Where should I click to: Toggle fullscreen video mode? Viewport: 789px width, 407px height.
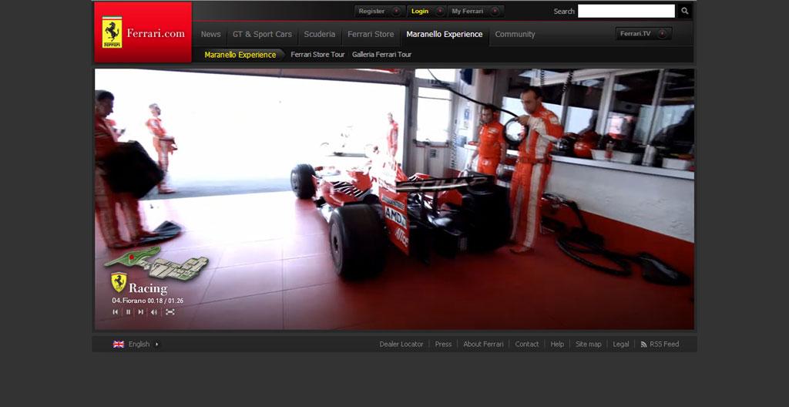[x=170, y=312]
